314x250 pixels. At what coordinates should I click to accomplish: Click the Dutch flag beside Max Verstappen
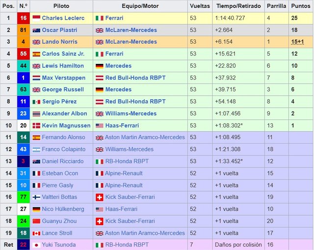(36, 78)
